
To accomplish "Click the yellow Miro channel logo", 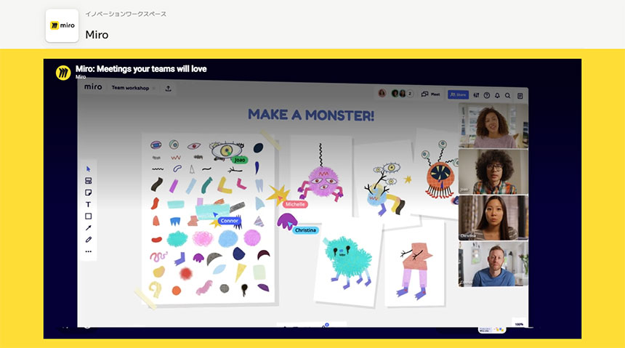I will click(63, 73).
